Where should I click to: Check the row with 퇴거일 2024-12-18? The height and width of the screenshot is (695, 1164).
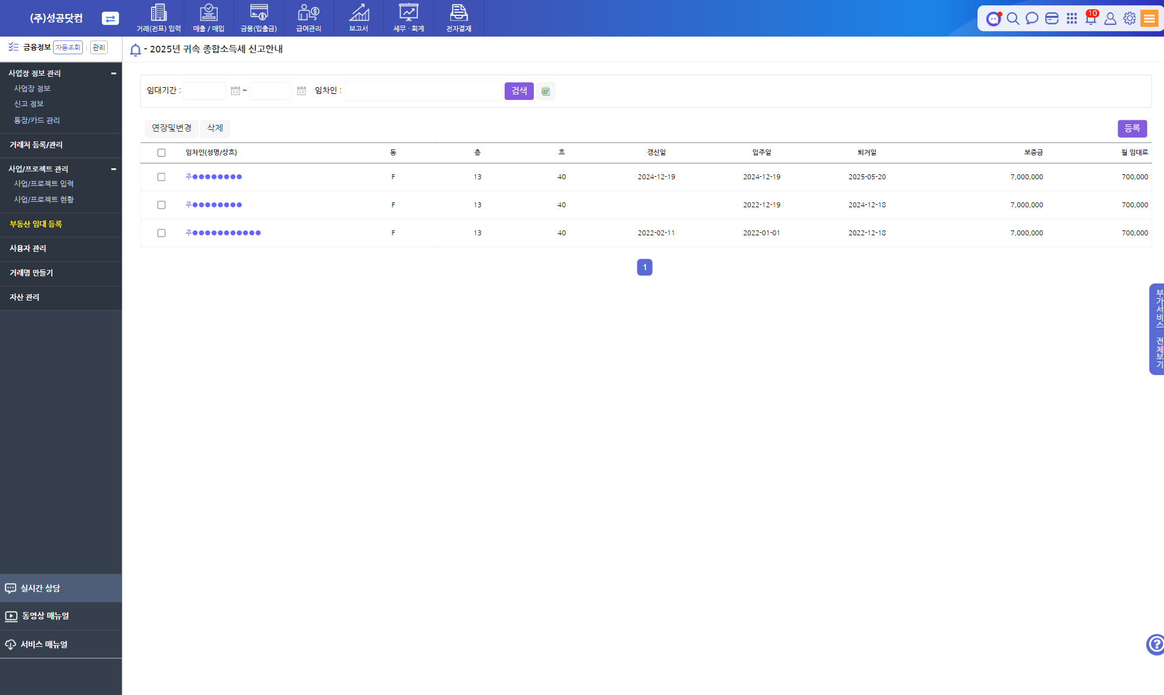(x=161, y=205)
